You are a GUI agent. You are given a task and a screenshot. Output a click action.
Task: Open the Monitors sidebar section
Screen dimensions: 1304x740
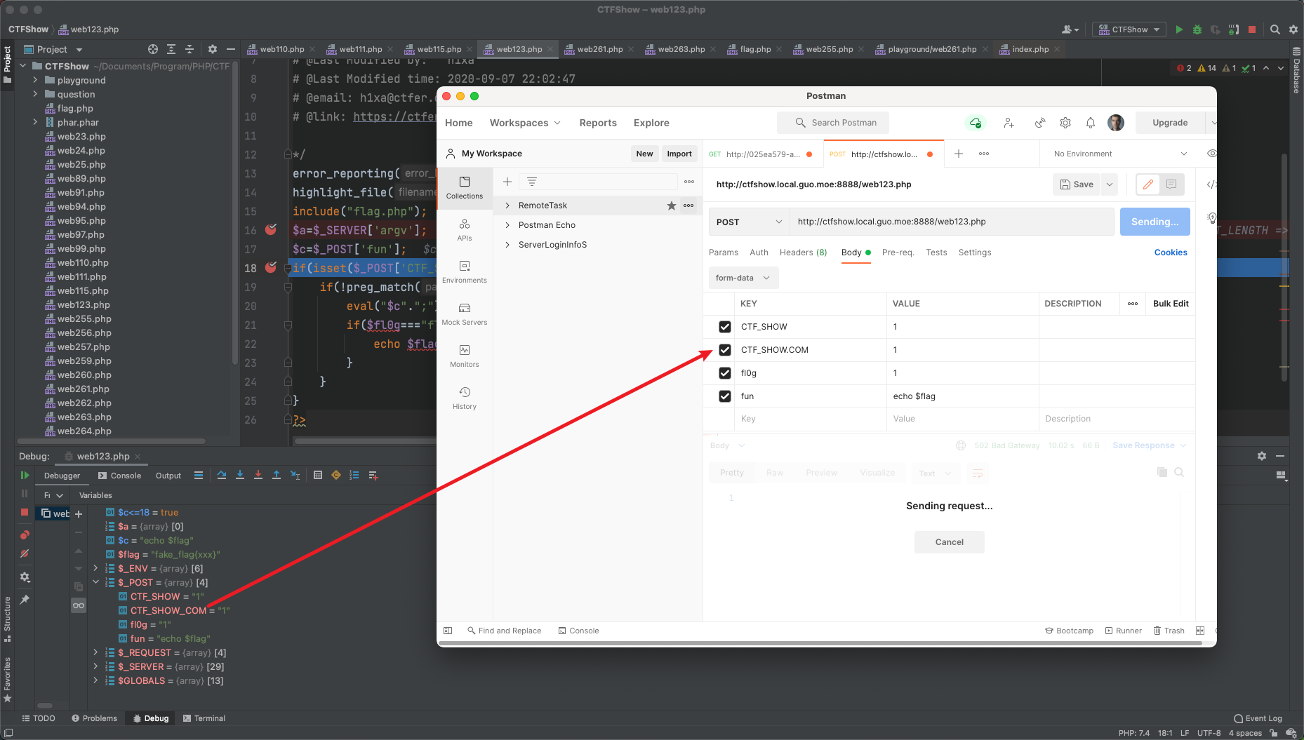click(464, 356)
